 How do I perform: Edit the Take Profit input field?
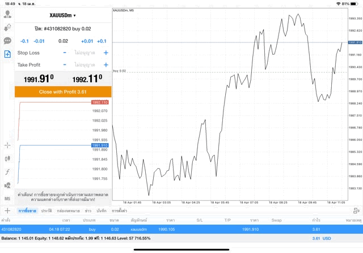(x=85, y=65)
